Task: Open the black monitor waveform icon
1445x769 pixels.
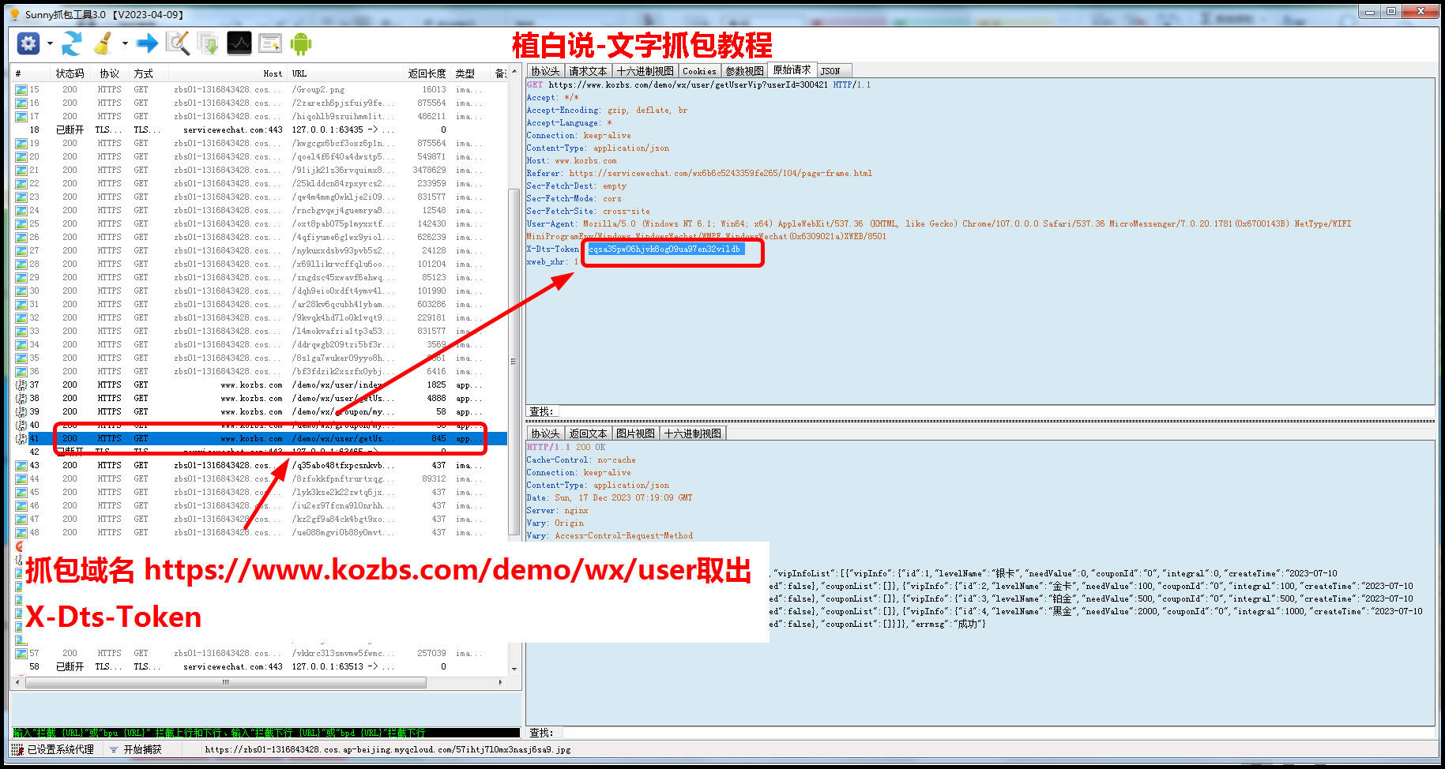Action: [x=239, y=43]
